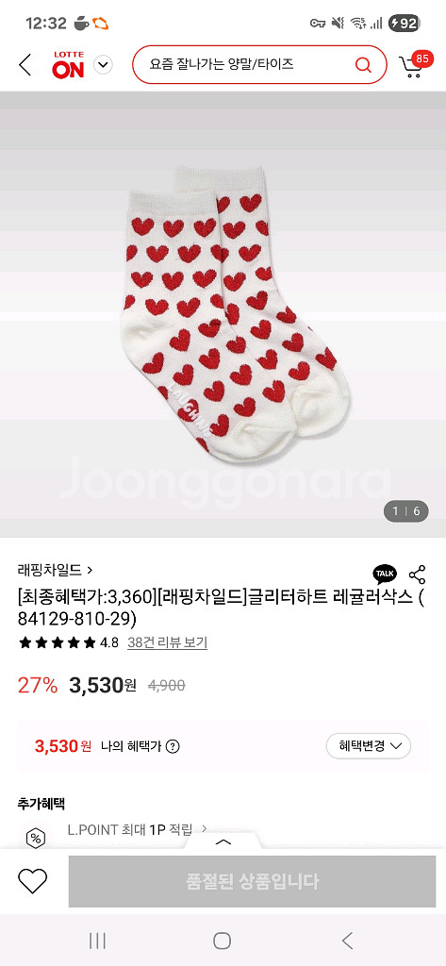Tap the 1 | 6 image counter
The width and height of the screenshot is (446, 966).
[x=406, y=510]
